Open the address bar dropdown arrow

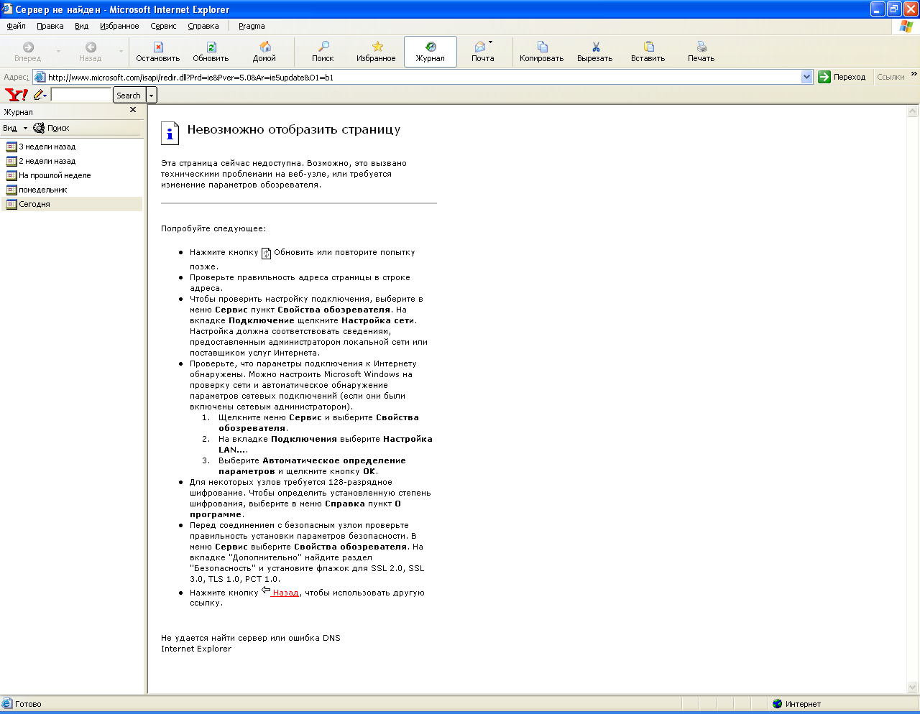[806, 77]
